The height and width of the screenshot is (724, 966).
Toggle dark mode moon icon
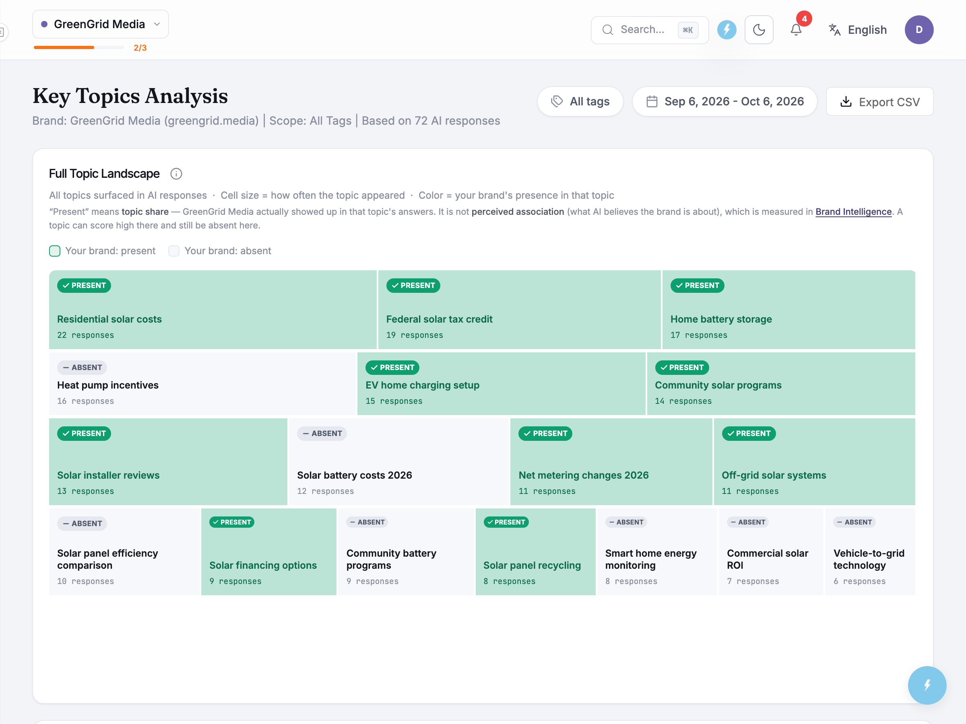pos(759,30)
